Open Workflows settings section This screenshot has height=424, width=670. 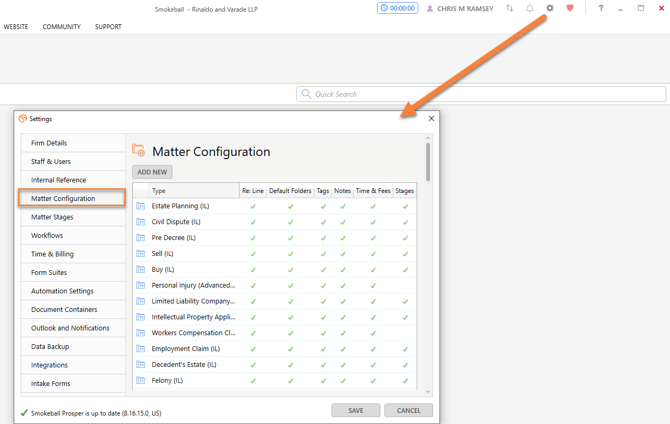click(73, 236)
